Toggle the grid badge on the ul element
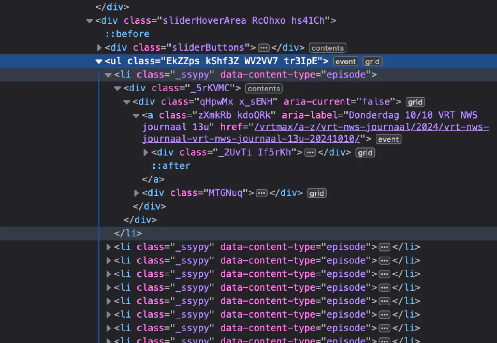 (372, 62)
